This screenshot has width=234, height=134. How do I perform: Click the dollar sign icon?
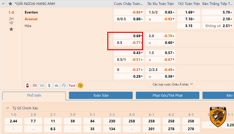click(x=49, y=85)
